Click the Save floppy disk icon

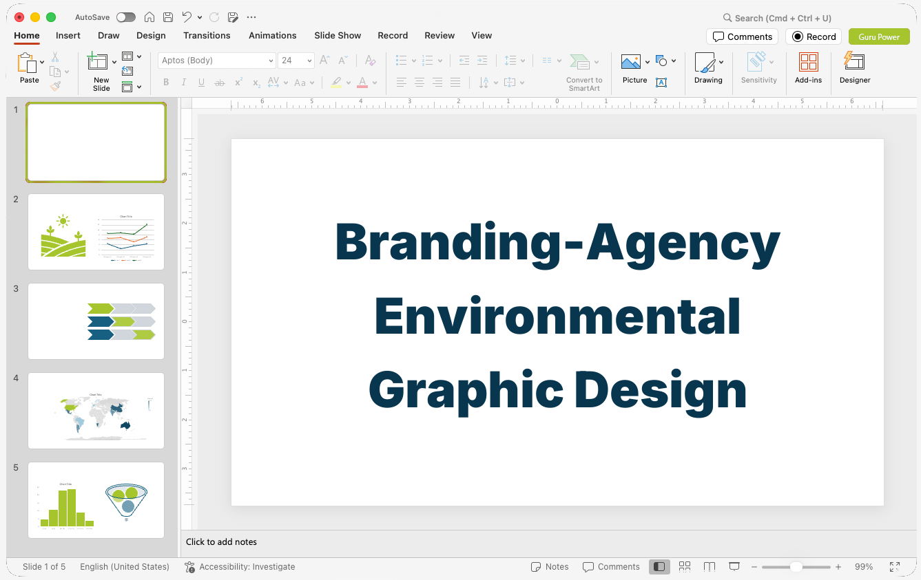[168, 17]
